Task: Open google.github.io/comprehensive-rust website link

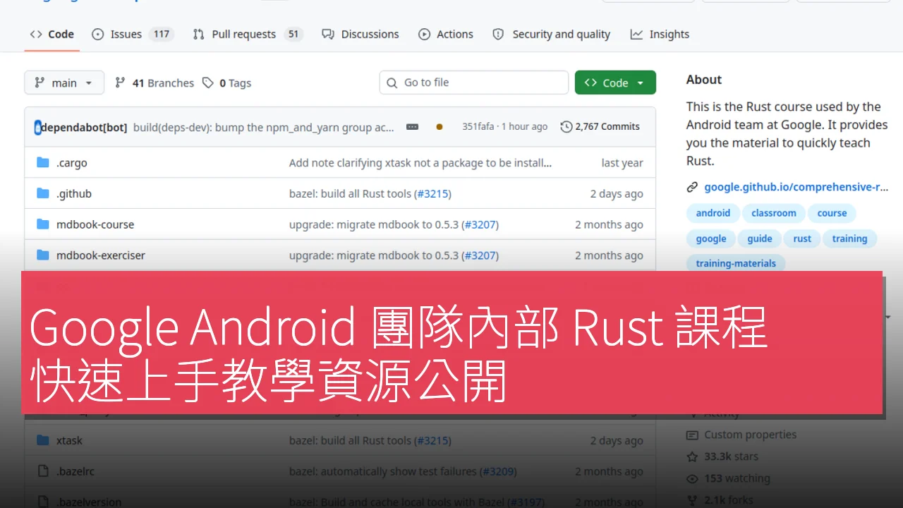Action: pos(796,187)
